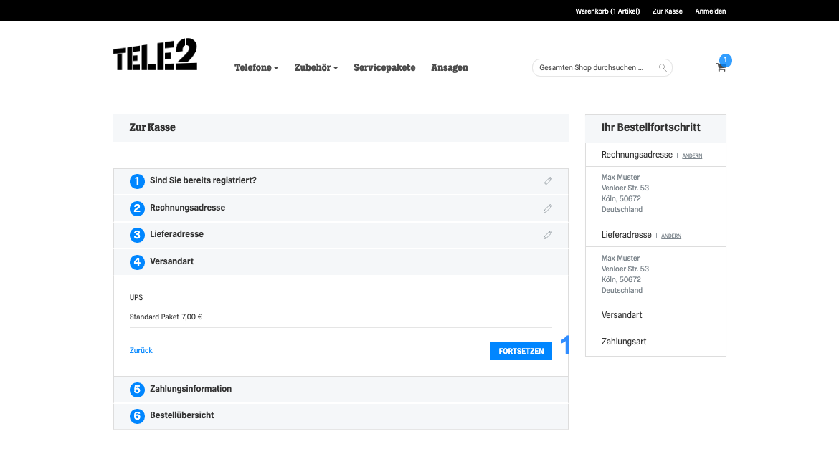
Task: Click the step 5 number badge
Action: pos(137,390)
